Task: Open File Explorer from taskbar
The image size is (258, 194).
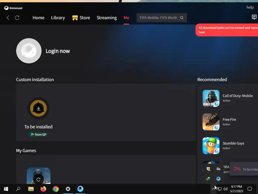Action: click(31, 189)
